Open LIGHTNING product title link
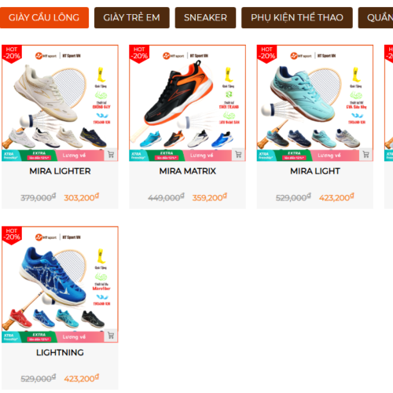Screen dimensions: 393x393 [60, 352]
